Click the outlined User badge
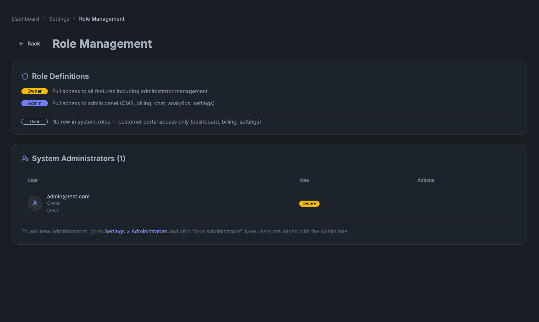Screen dimensions: 539x322 tap(35, 121)
